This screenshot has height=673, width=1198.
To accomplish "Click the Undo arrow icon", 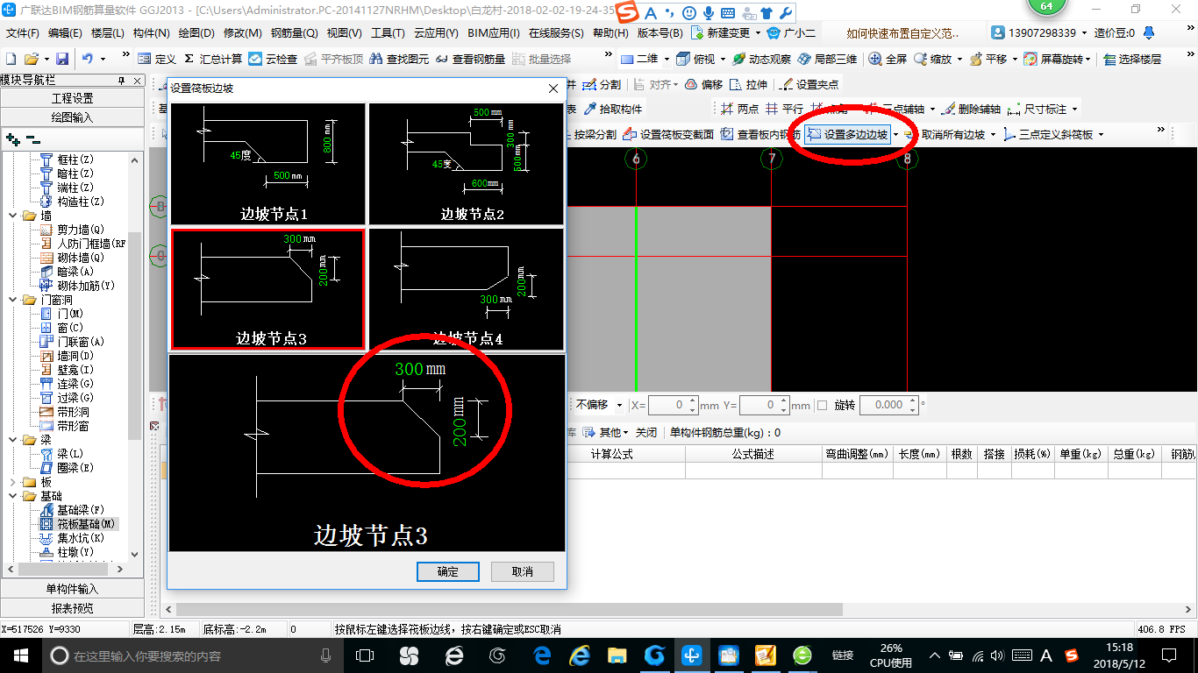I will click(x=88, y=59).
